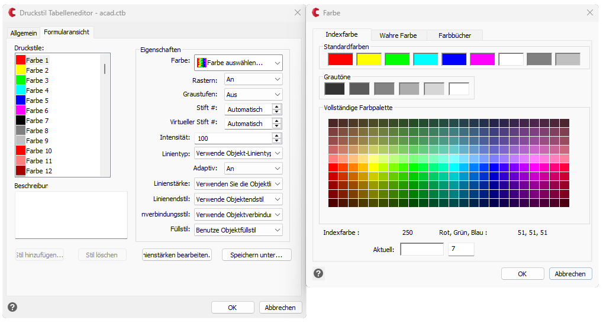Click the Speichern unter button
The height and width of the screenshot is (323, 603).
[x=257, y=255]
